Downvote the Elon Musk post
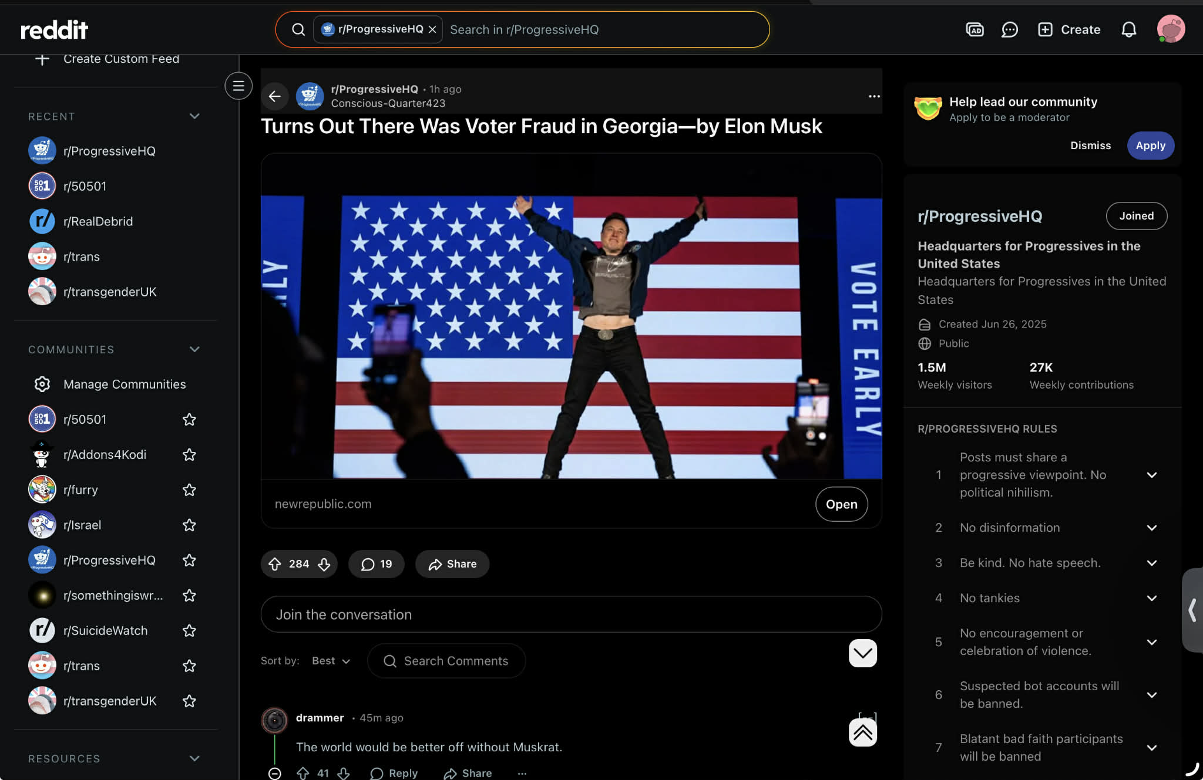This screenshot has height=780, width=1203. tap(324, 564)
